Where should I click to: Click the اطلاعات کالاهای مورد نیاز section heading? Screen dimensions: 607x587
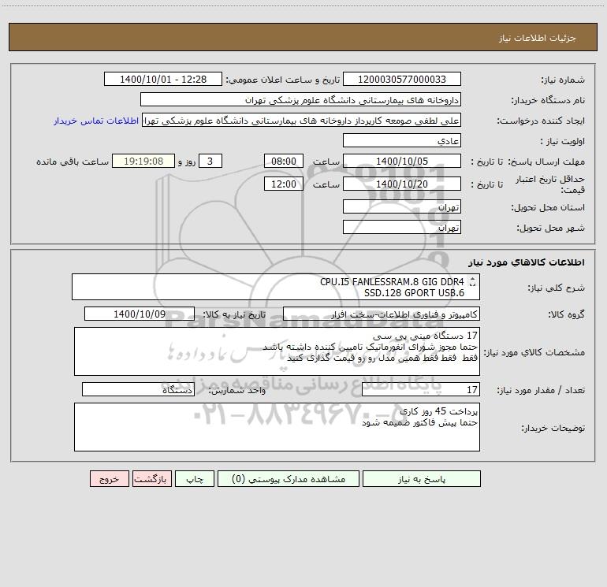(x=527, y=262)
